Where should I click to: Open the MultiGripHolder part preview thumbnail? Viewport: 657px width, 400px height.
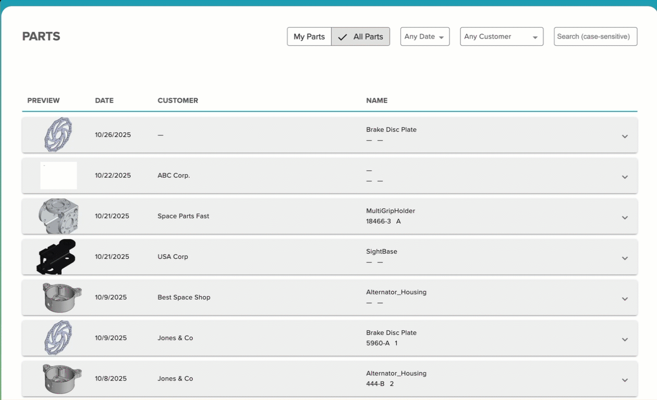[58, 216]
